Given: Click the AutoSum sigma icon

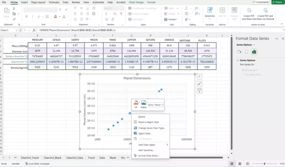Looking at the screenshot, I should coord(187,8).
